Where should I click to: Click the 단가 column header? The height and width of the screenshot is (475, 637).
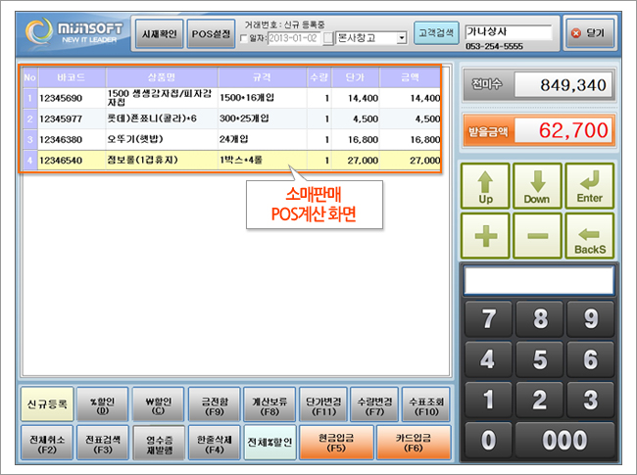tap(356, 77)
